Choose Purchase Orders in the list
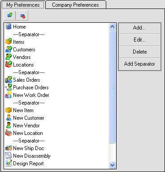Viewport: 165px width, 172px height. pos(31,88)
